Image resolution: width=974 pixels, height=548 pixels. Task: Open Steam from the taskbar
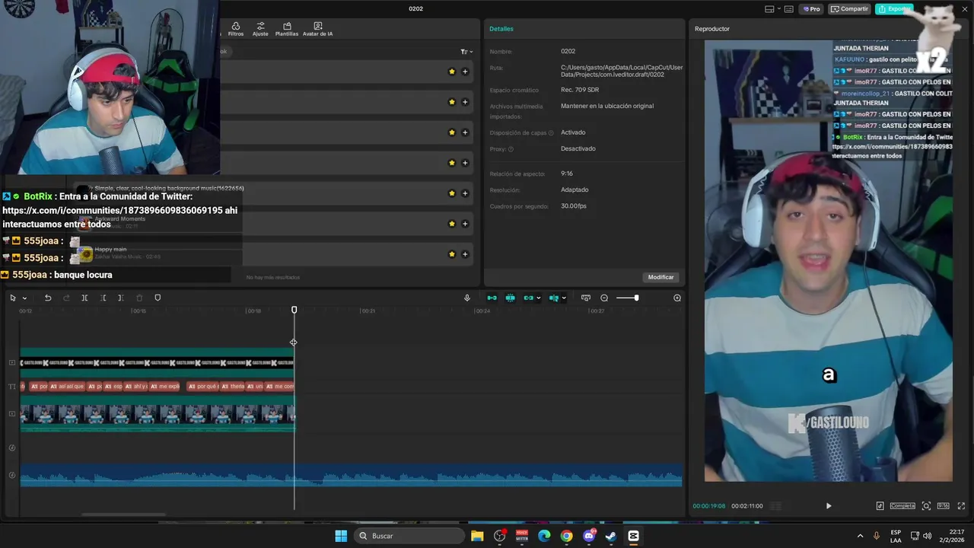610,536
